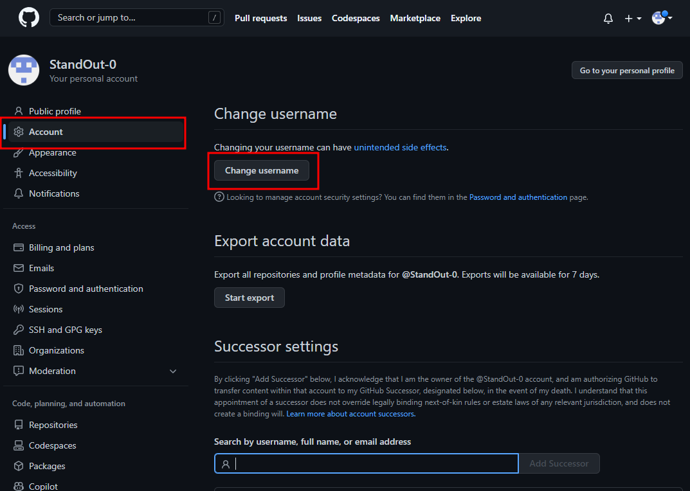Click the Add Successor button

point(559,463)
